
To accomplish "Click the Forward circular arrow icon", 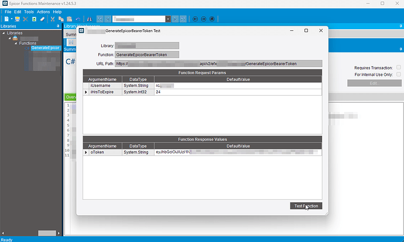I will click(x=204, y=19).
